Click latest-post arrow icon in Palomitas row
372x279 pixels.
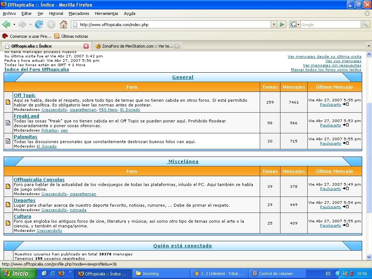point(345,143)
